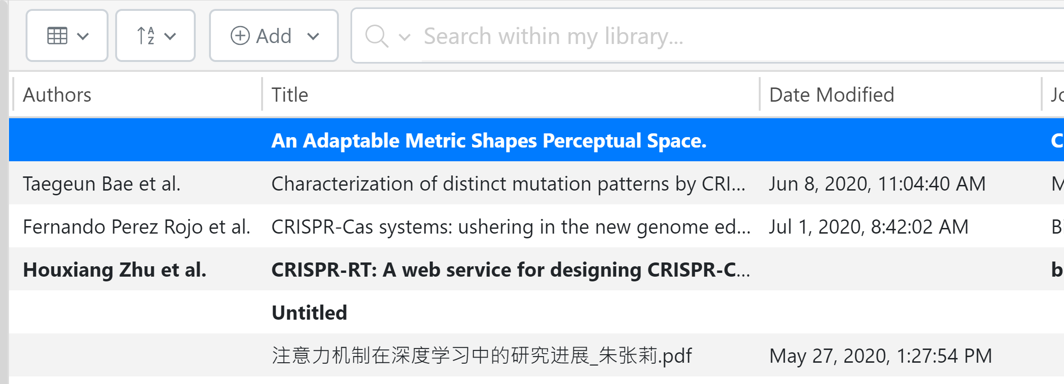Expand the Add button dropdown chevron
Screen dimensions: 1064x384
point(313,36)
